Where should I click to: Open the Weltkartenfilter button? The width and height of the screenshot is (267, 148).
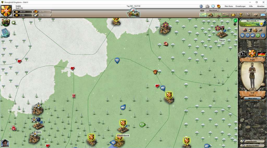click(x=252, y=146)
